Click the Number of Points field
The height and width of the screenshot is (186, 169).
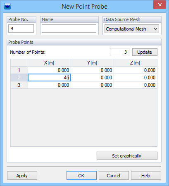pos(119,52)
